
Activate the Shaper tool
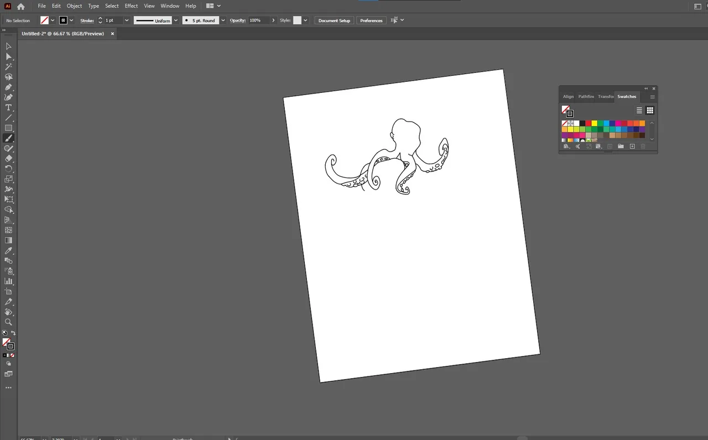tap(8, 149)
